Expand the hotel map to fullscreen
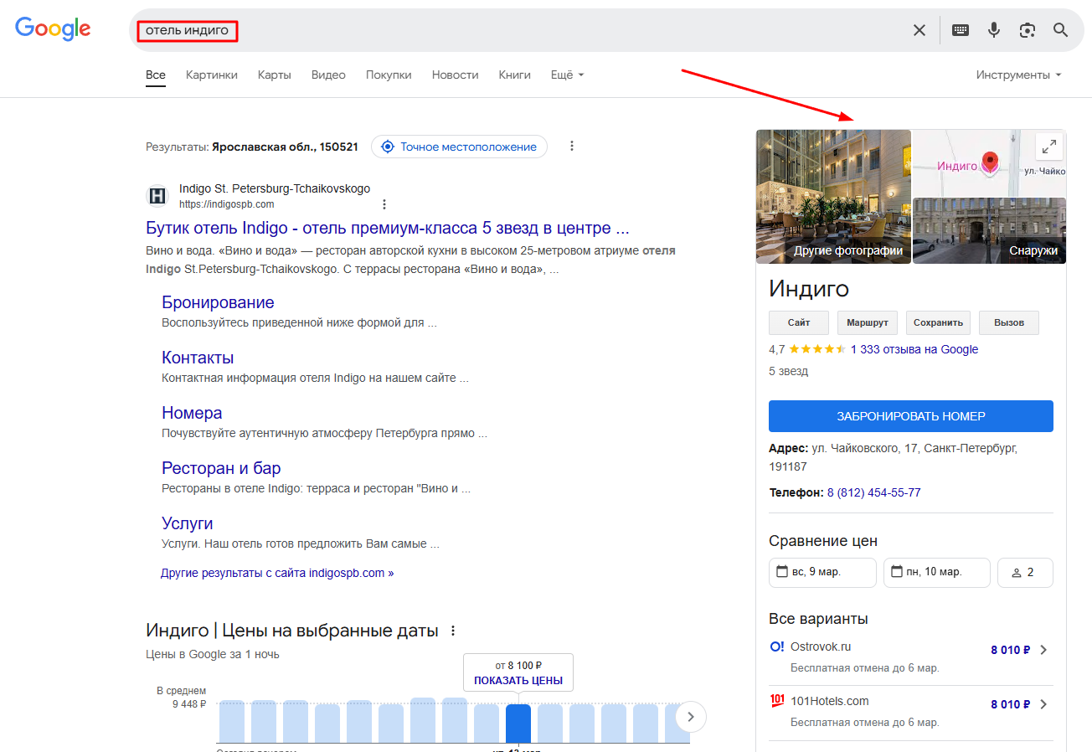This screenshot has width=1092, height=752. point(1048,147)
